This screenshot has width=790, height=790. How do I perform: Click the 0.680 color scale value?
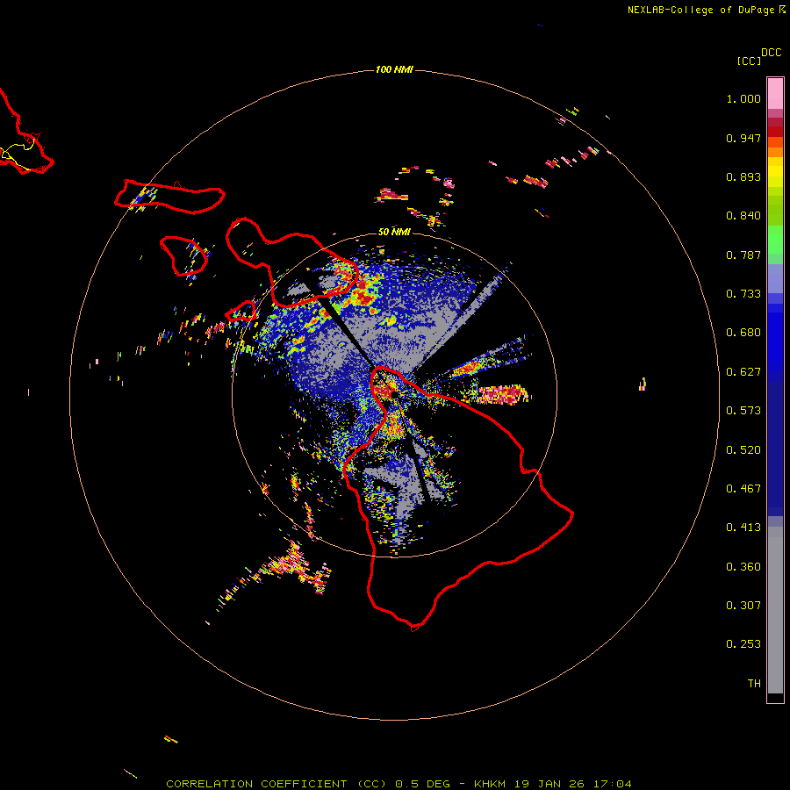point(743,333)
